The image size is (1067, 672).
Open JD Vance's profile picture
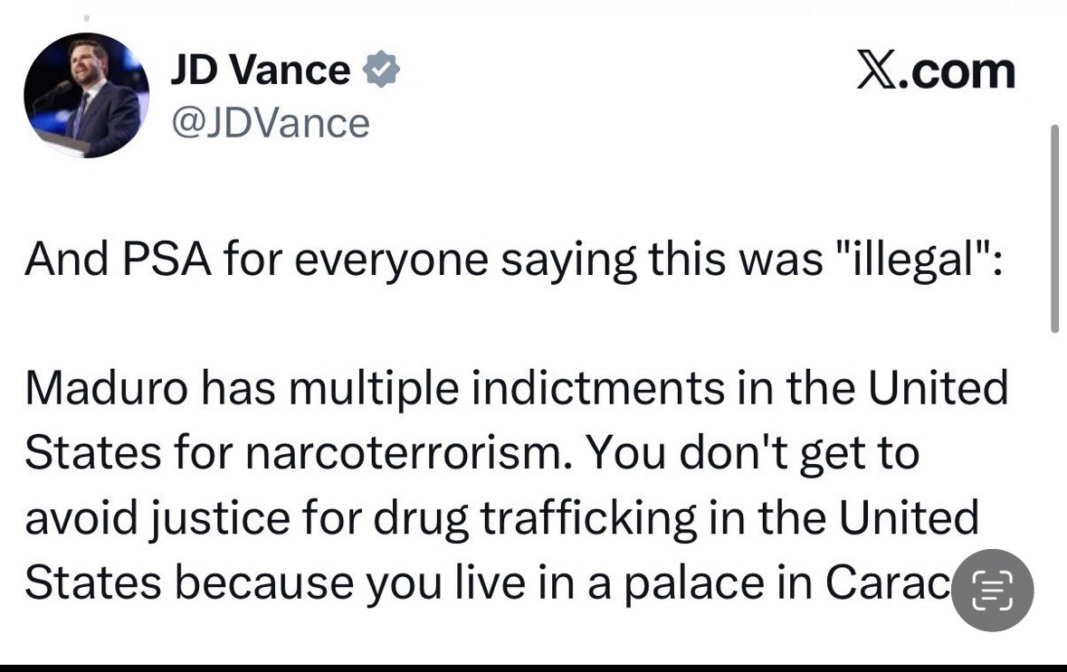pos(87,96)
